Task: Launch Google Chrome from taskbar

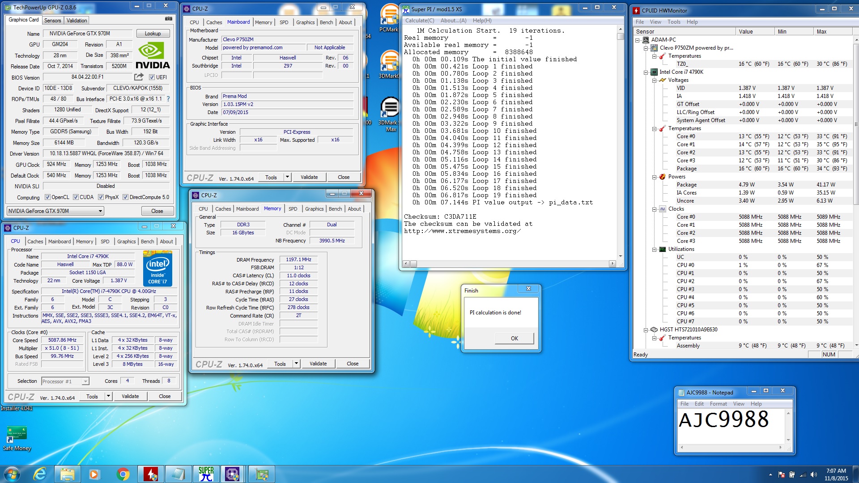Action: pos(123,474)
